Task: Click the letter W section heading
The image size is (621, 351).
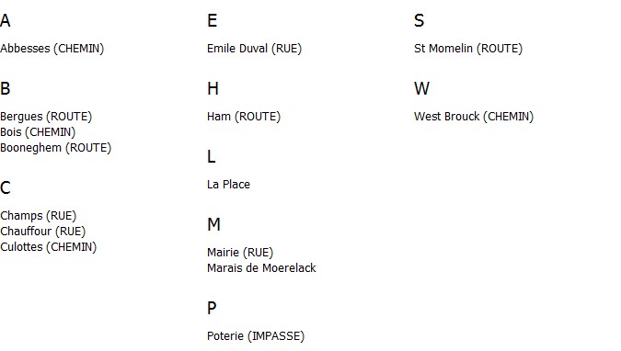Action: [421, 88]
